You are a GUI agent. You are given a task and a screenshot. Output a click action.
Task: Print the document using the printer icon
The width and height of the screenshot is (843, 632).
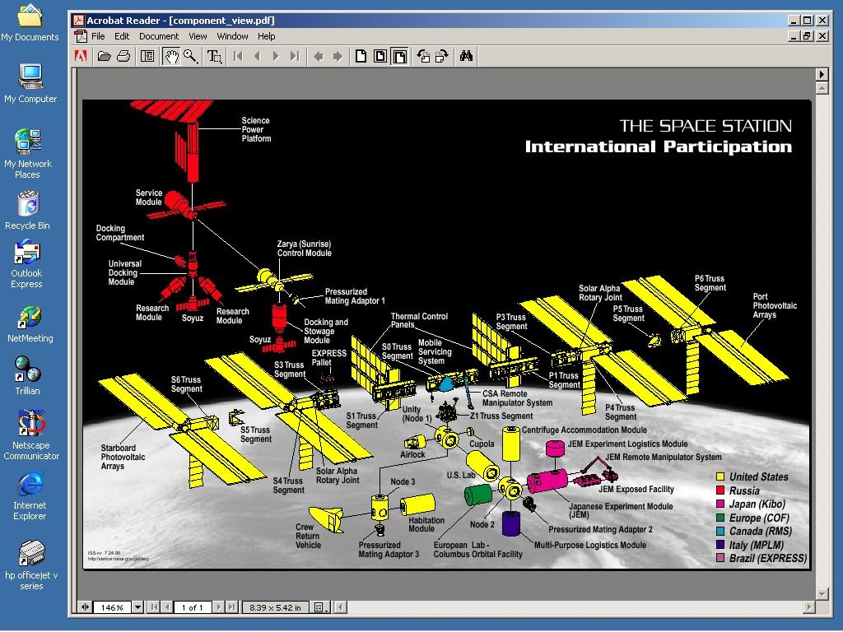tap(123, 57)
